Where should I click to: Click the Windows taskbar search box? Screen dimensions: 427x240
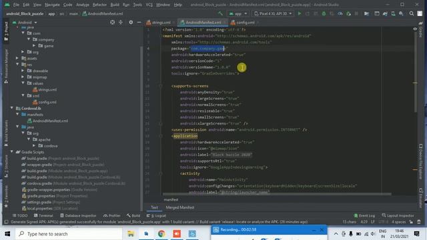[x=69, y=234]
